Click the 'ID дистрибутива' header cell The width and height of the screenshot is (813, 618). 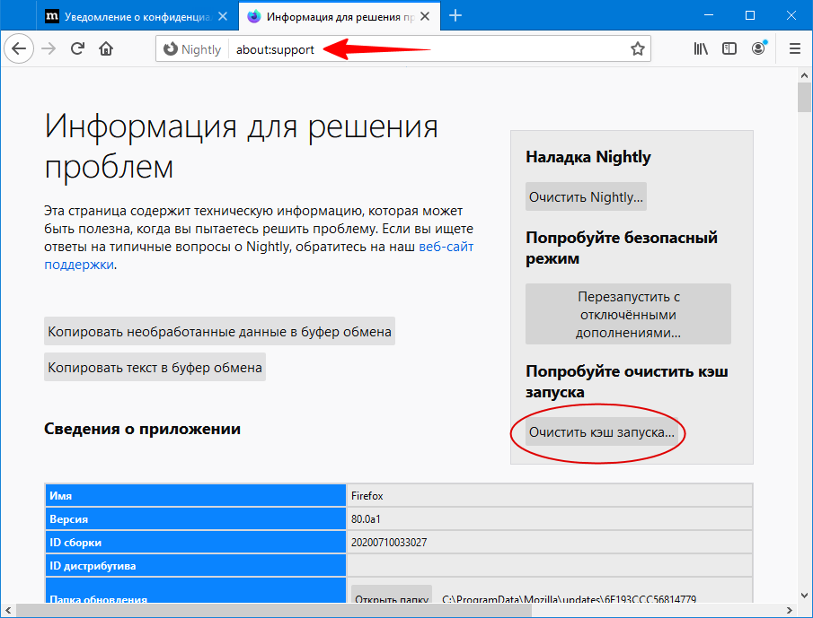tap(196, 565)
